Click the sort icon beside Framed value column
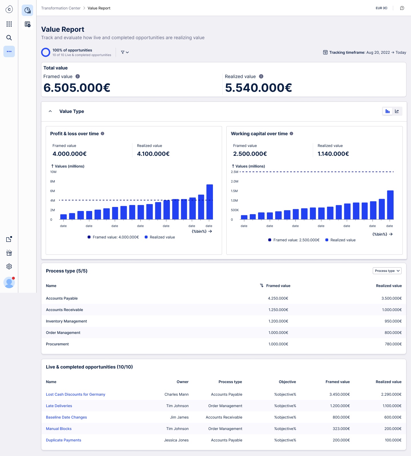Viewport: 411px width, 456px height. 262,286
